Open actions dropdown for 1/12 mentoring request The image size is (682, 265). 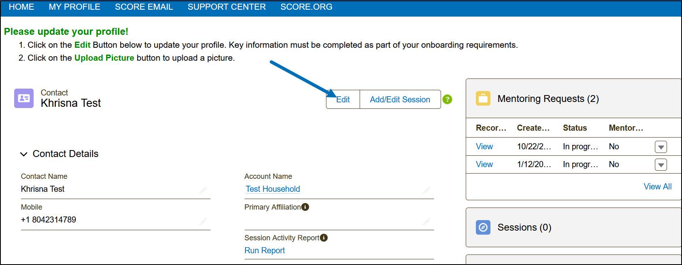click(x=661, y=165)
